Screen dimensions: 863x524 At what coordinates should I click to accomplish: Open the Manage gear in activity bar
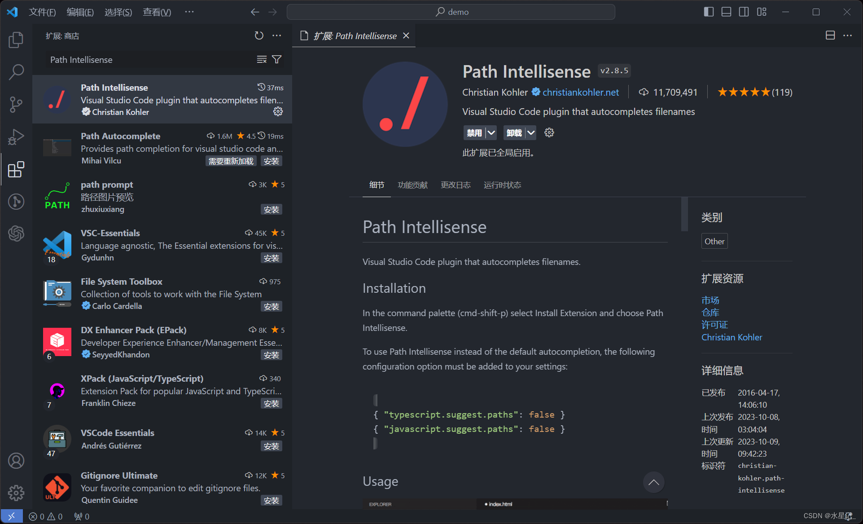pyautogui.click(x=16, y=493)
